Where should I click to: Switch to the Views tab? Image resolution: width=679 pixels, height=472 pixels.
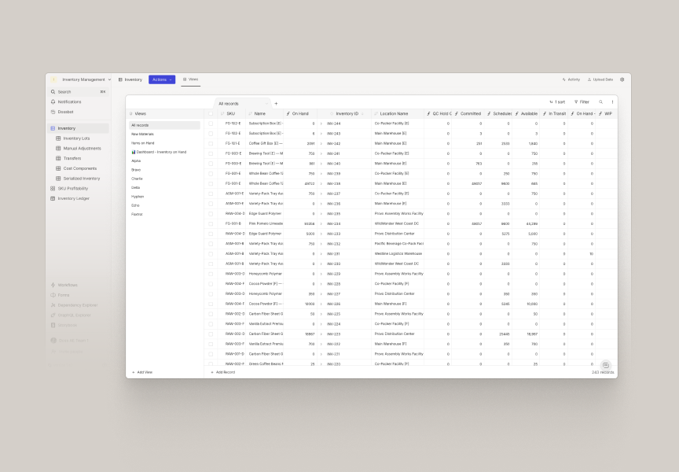tap(190, 79)
